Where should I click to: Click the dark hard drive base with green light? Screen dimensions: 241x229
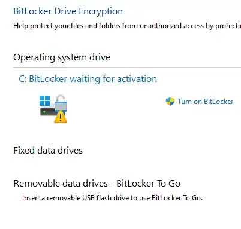(47, 112)
